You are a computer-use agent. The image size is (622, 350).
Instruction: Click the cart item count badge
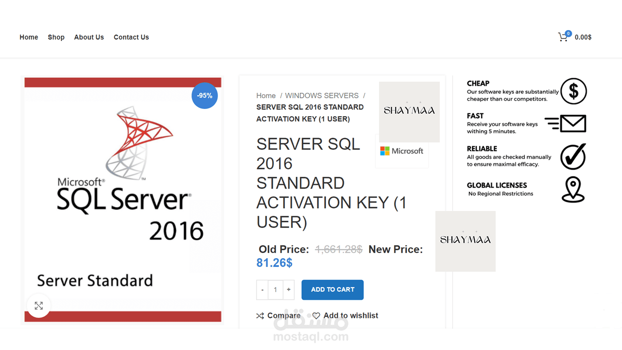point(568,34)
